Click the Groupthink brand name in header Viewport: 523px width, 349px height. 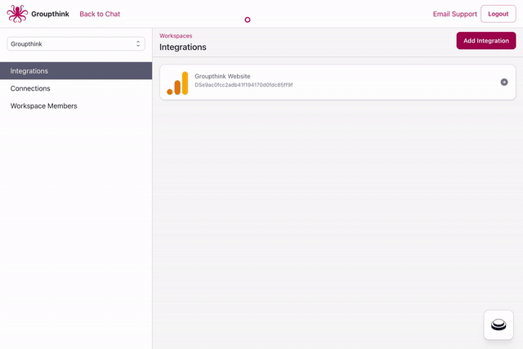(51, 14)
